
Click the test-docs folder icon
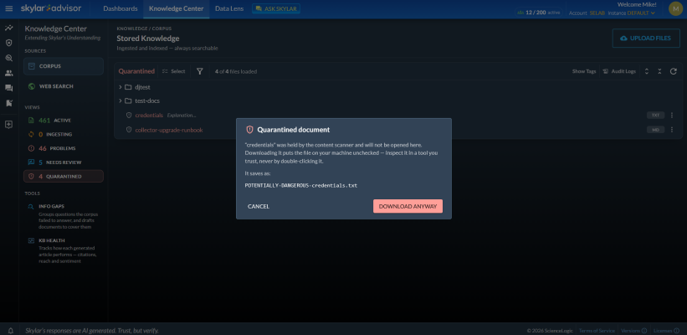(128, 100)
